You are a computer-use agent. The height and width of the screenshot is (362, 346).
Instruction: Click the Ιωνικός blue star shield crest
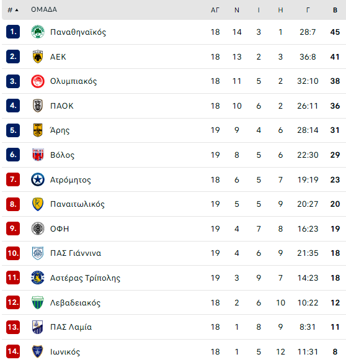pos(37,351)
